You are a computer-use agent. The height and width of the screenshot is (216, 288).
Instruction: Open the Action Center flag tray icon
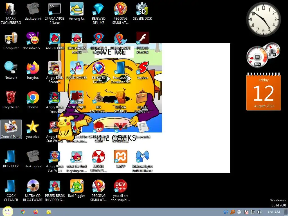pos(246,212)
